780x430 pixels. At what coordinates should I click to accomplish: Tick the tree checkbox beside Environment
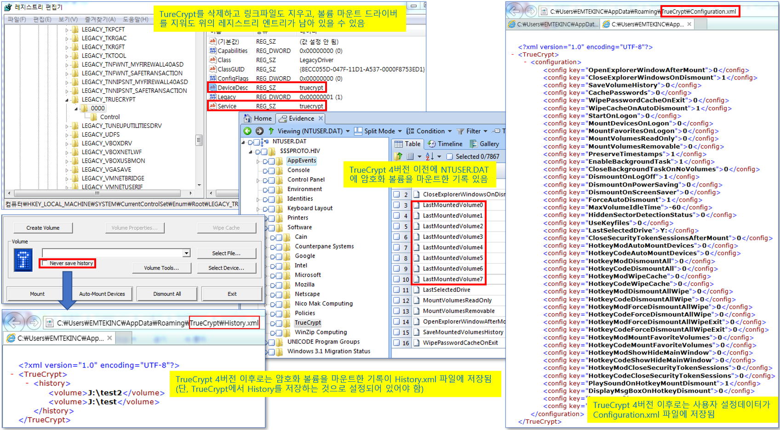pyautogui.click(x=272, y=189)
